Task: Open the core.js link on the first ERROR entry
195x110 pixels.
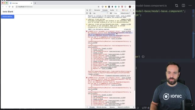Action: (126, 31)
